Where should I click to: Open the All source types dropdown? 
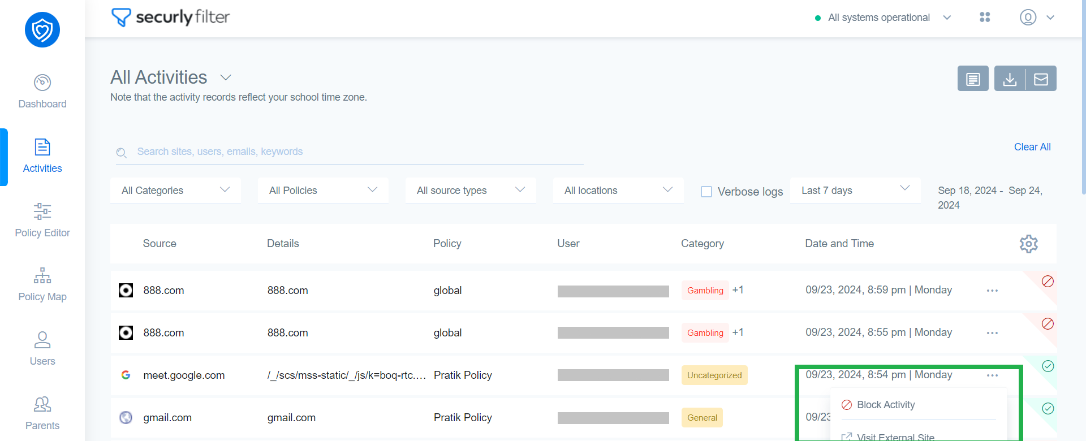pyautogui.click(x=471, y=191)
